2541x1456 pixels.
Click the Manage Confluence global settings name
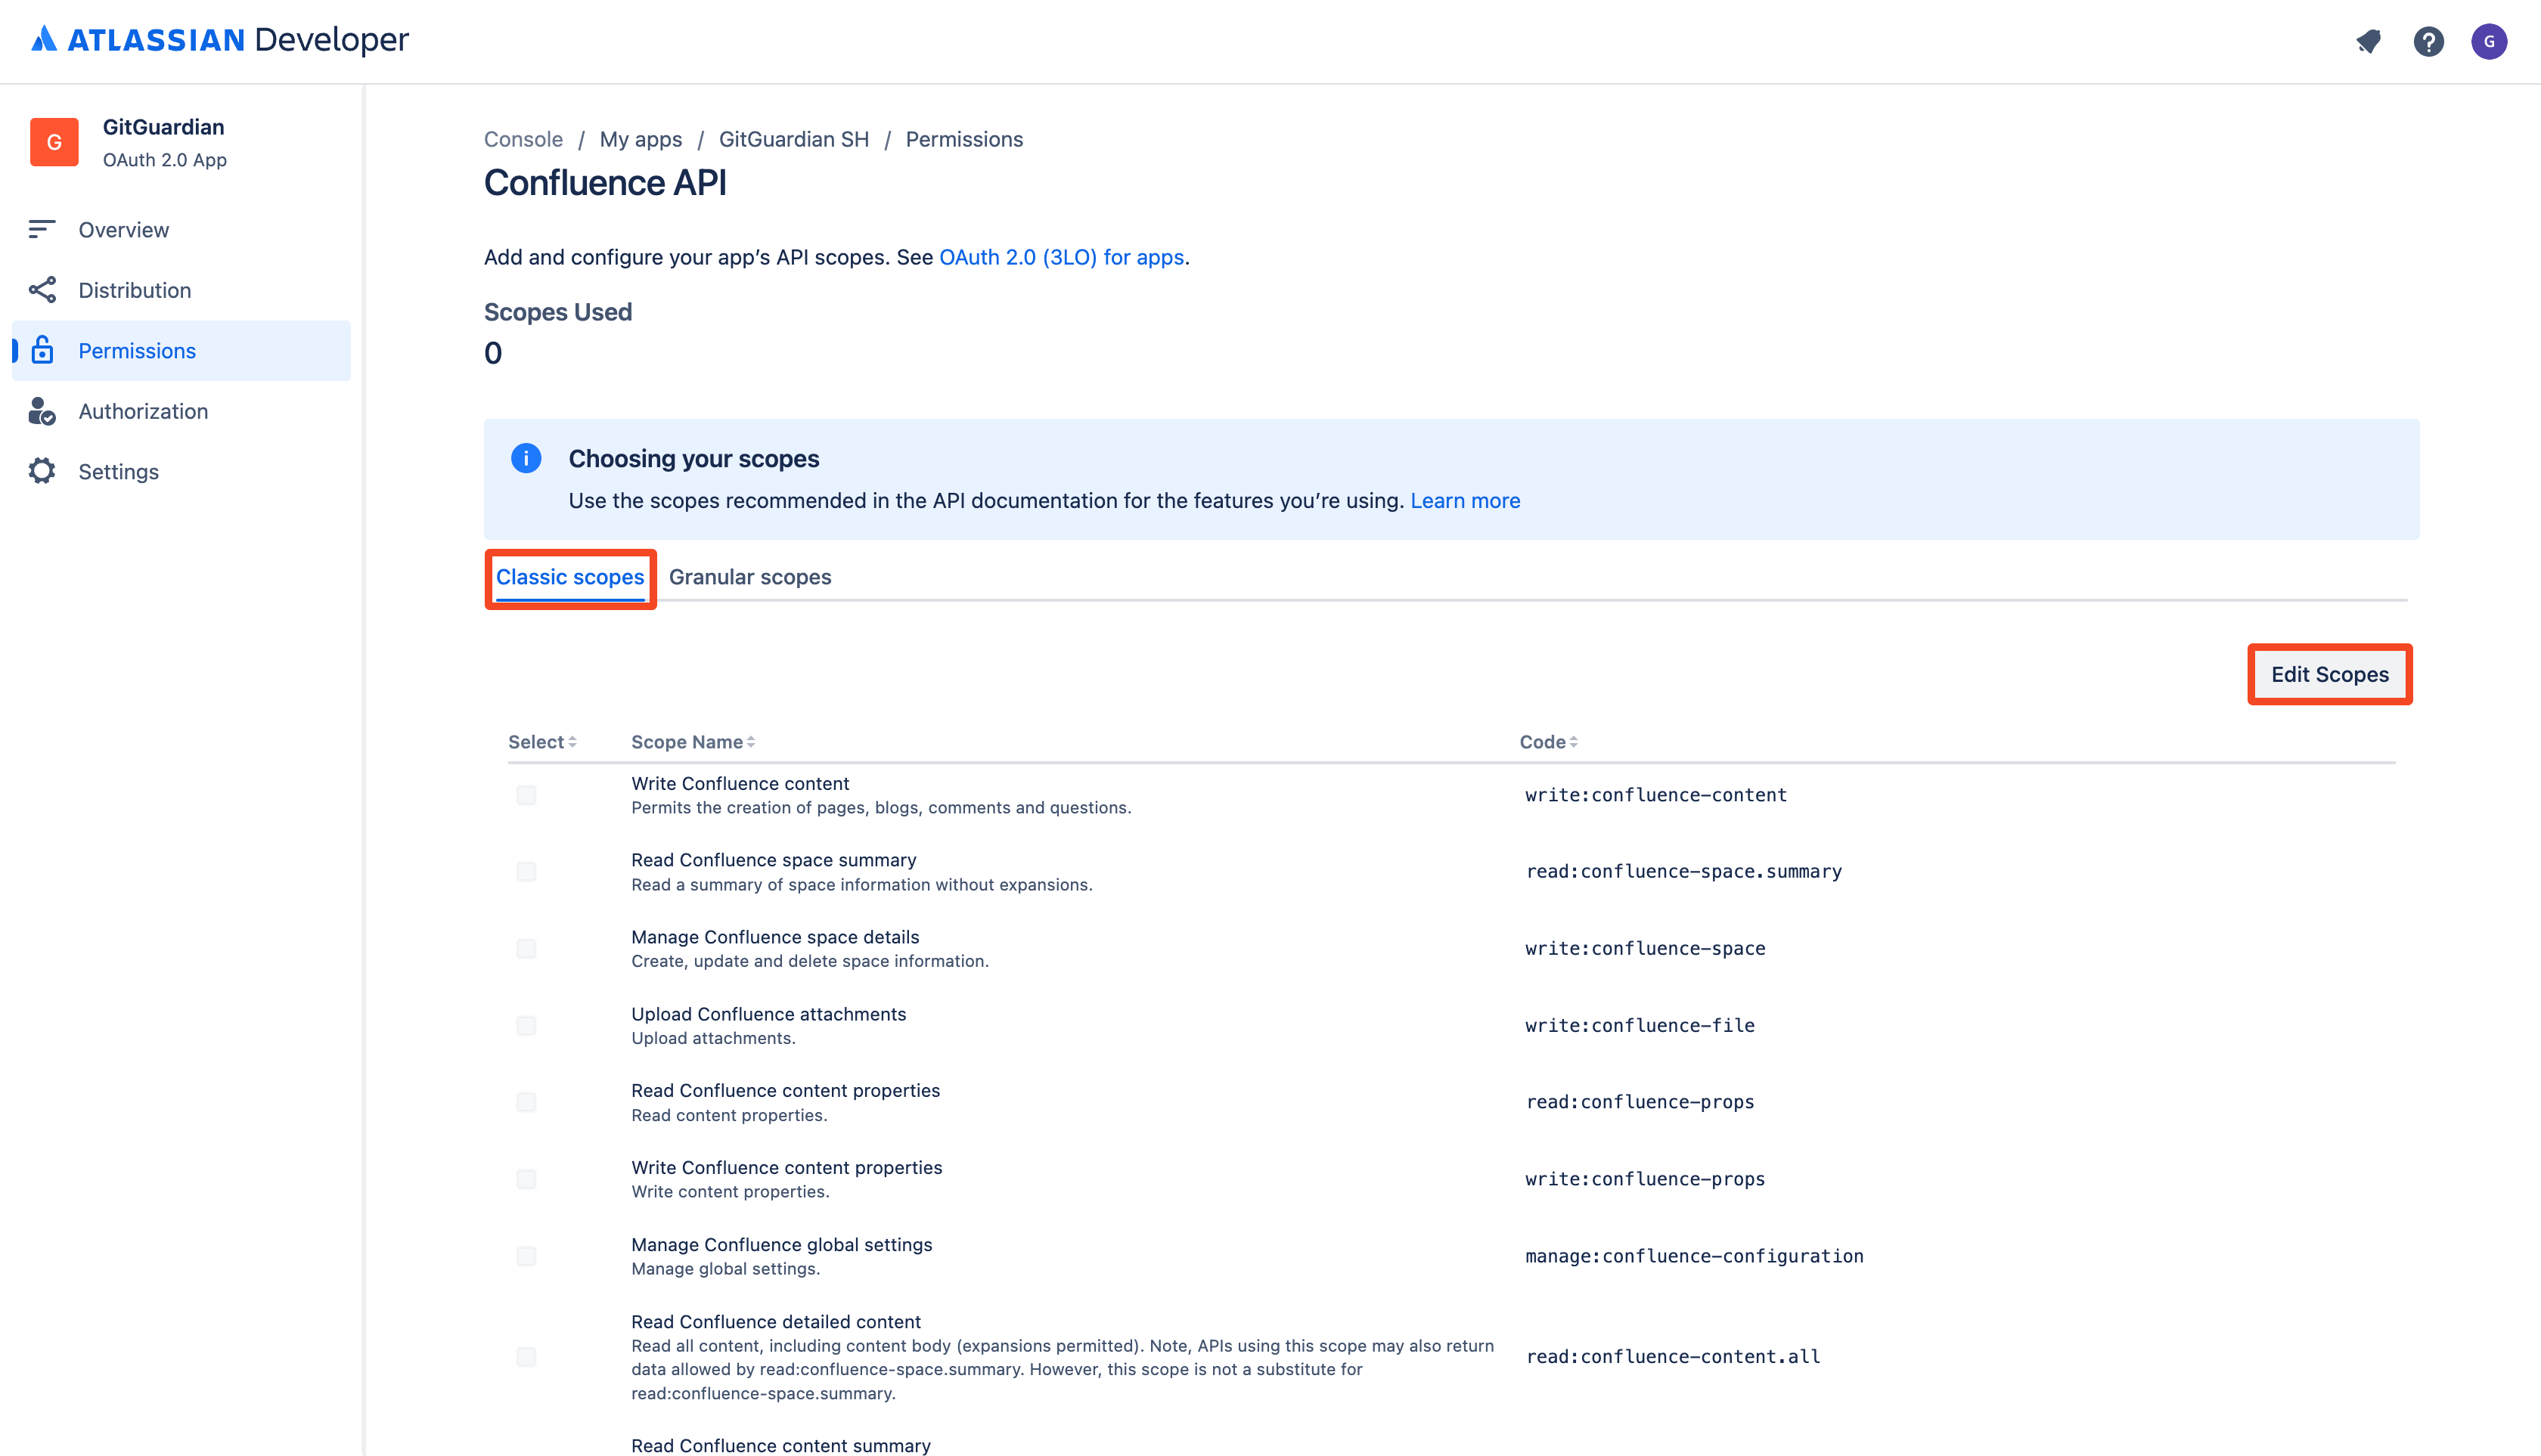click(x=781, y=1244)
